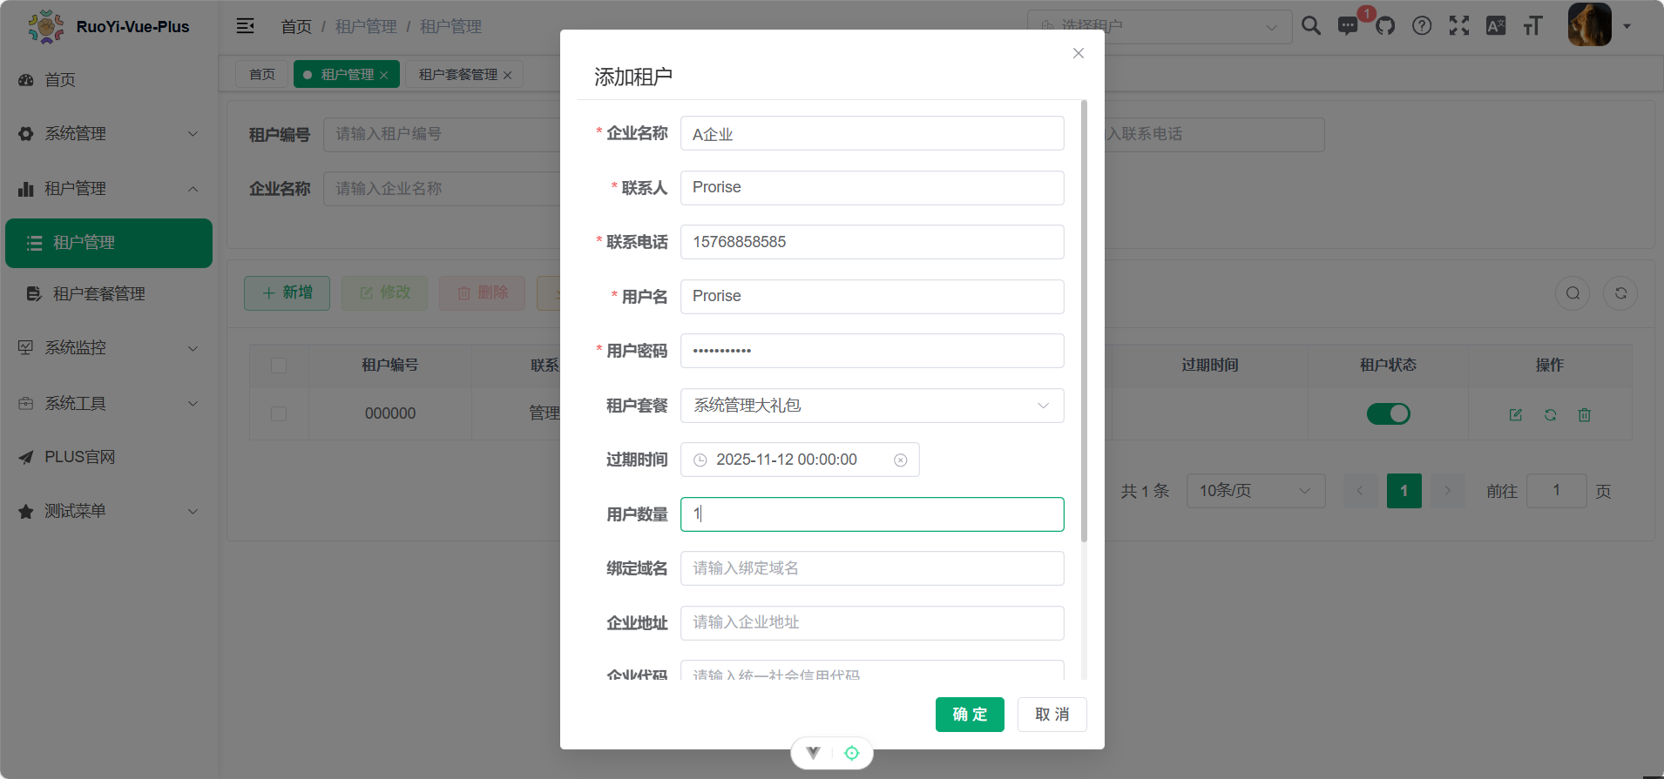Toggle fullscreen mode icon

tap(1459, 26)
